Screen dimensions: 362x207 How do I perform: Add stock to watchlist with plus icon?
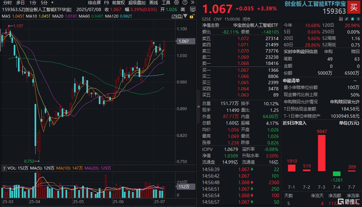point(358,19)
